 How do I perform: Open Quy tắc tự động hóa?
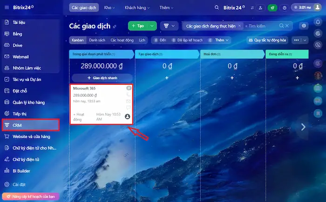coord(267,40)
